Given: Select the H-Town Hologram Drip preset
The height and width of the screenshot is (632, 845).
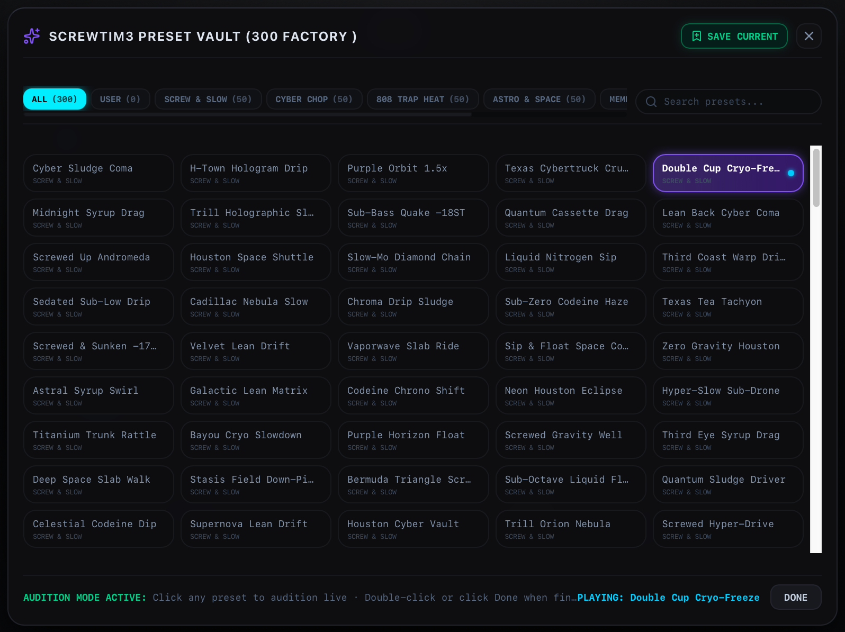Looking at the screenshot, I should tap(256, 173).
